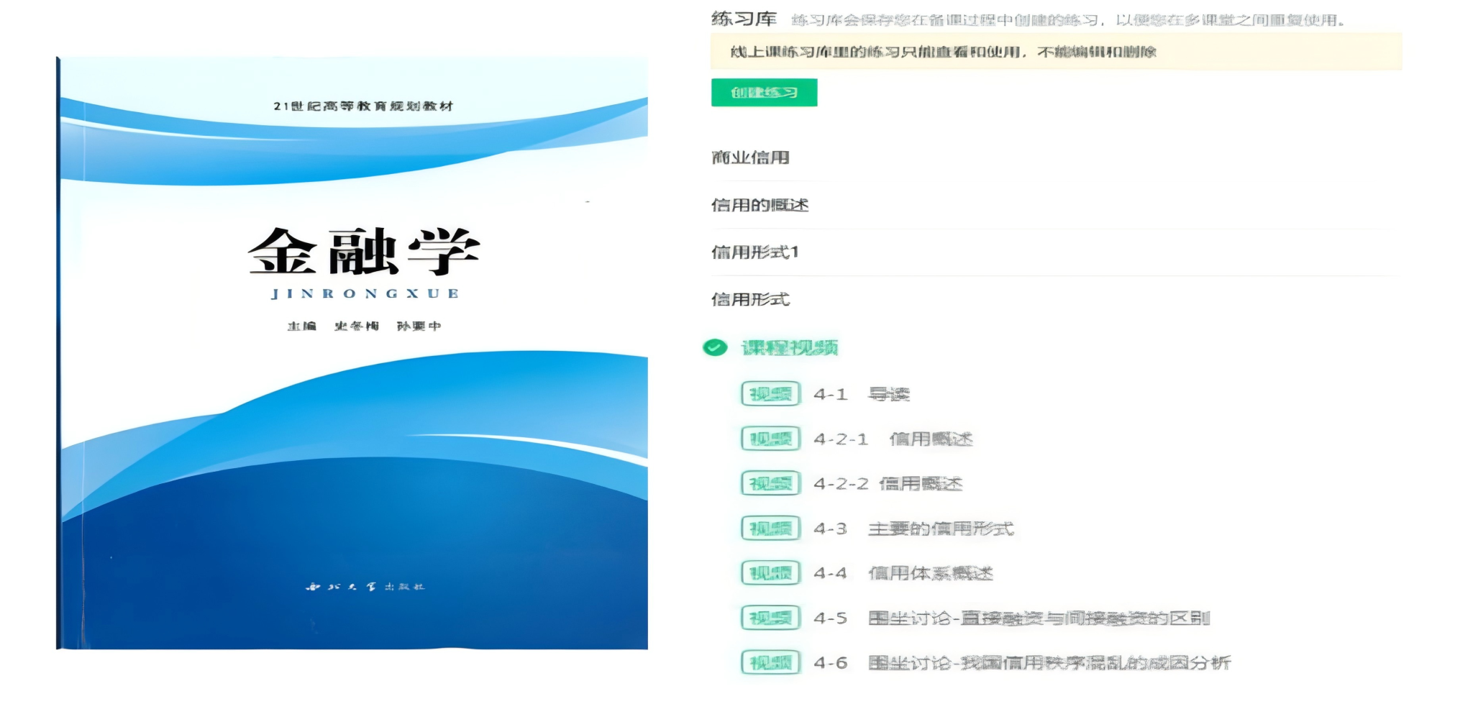
Task: Open the 商业信用 exercise
Action: [x=750, y=157]
